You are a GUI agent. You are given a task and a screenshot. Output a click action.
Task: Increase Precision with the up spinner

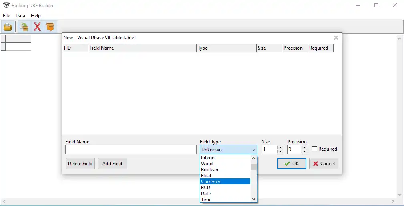coord(304,147)
